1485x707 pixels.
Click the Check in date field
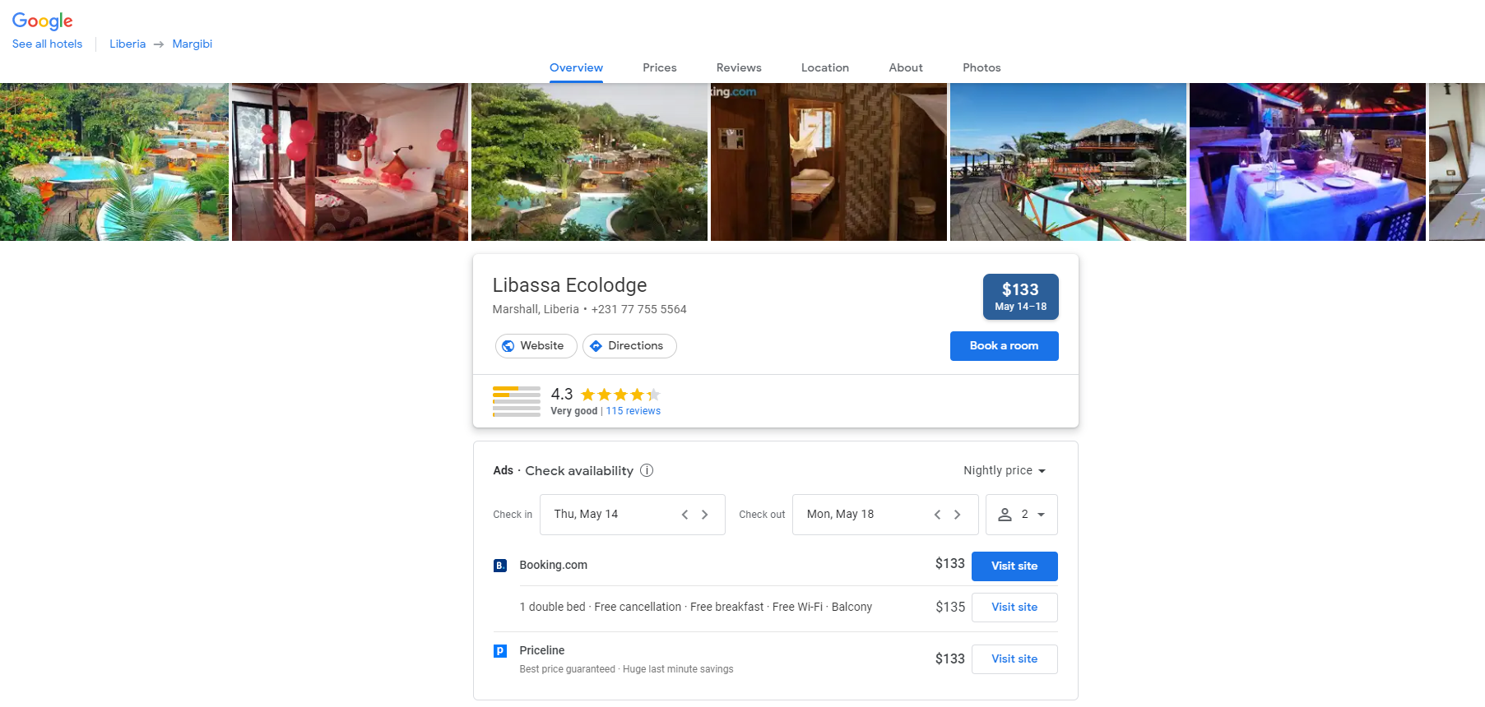(632, 515)
